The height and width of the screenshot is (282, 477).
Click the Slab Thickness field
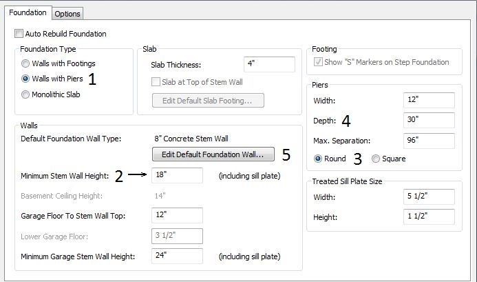(269, 64)
